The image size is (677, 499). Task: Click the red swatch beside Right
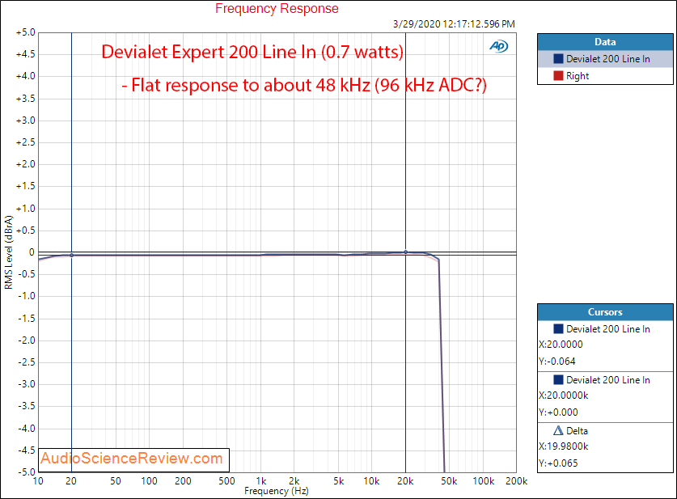click(558, 75)
